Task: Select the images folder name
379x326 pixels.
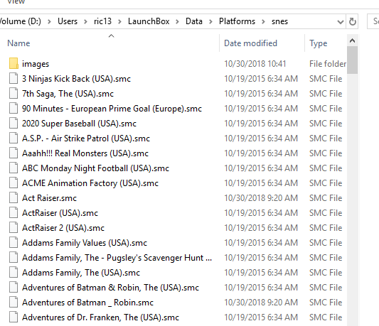Action: click(x=36, y=64)
